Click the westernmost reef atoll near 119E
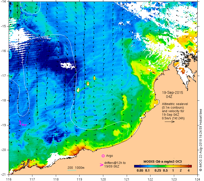This screenshot has height=181, width=204. [78, 90]
